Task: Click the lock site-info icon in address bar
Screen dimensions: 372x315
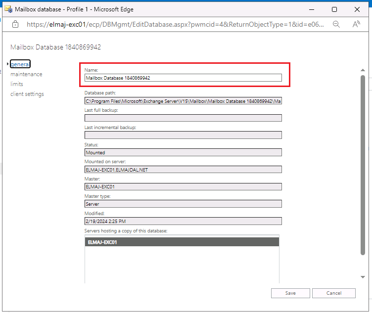Action: click(x=15, y=24)
